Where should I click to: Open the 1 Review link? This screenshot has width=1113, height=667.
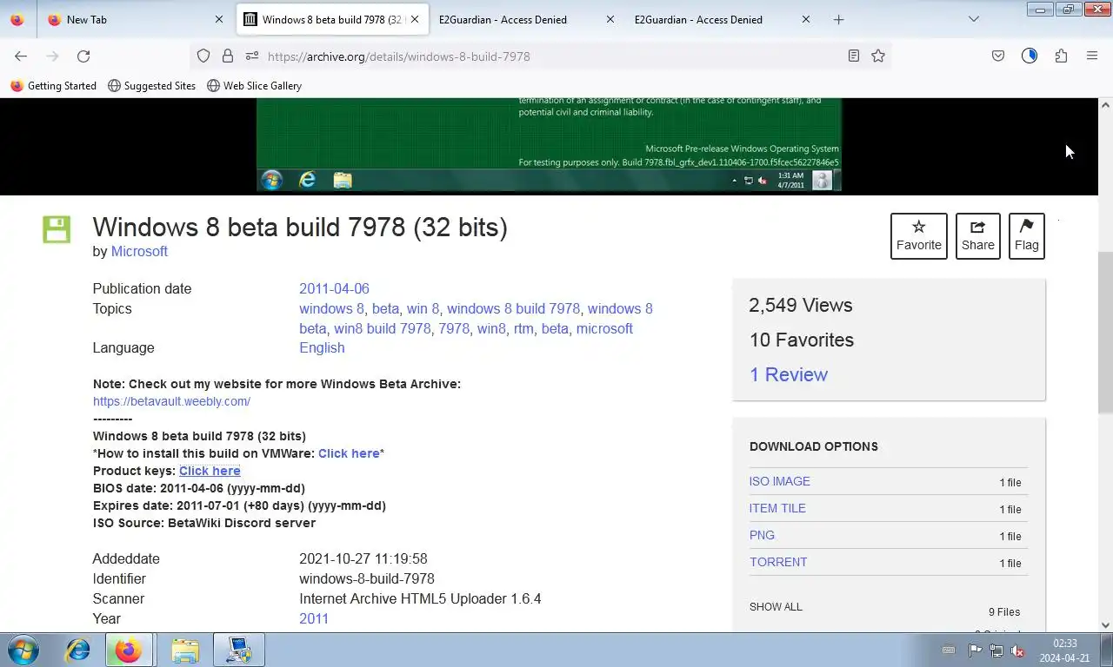(x=789, y=374)
